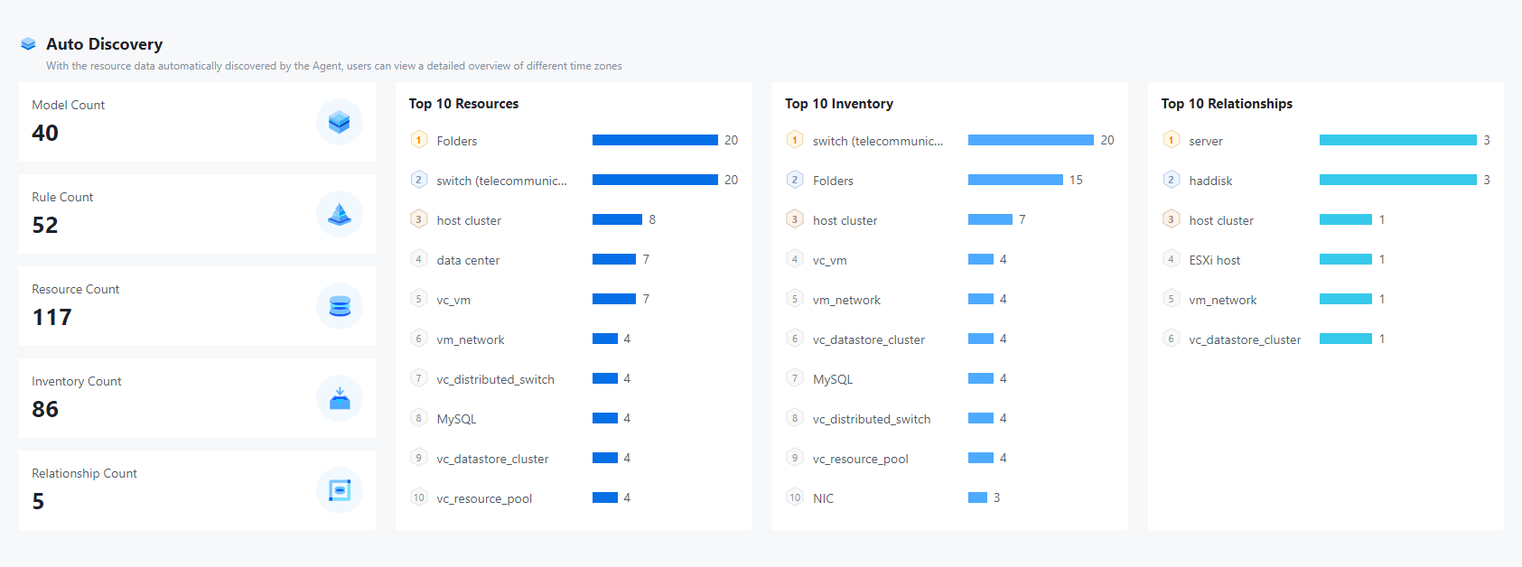The image size is (1522, 567).
Task: Click the Auto Discovery title
Action: click(105, 44)
